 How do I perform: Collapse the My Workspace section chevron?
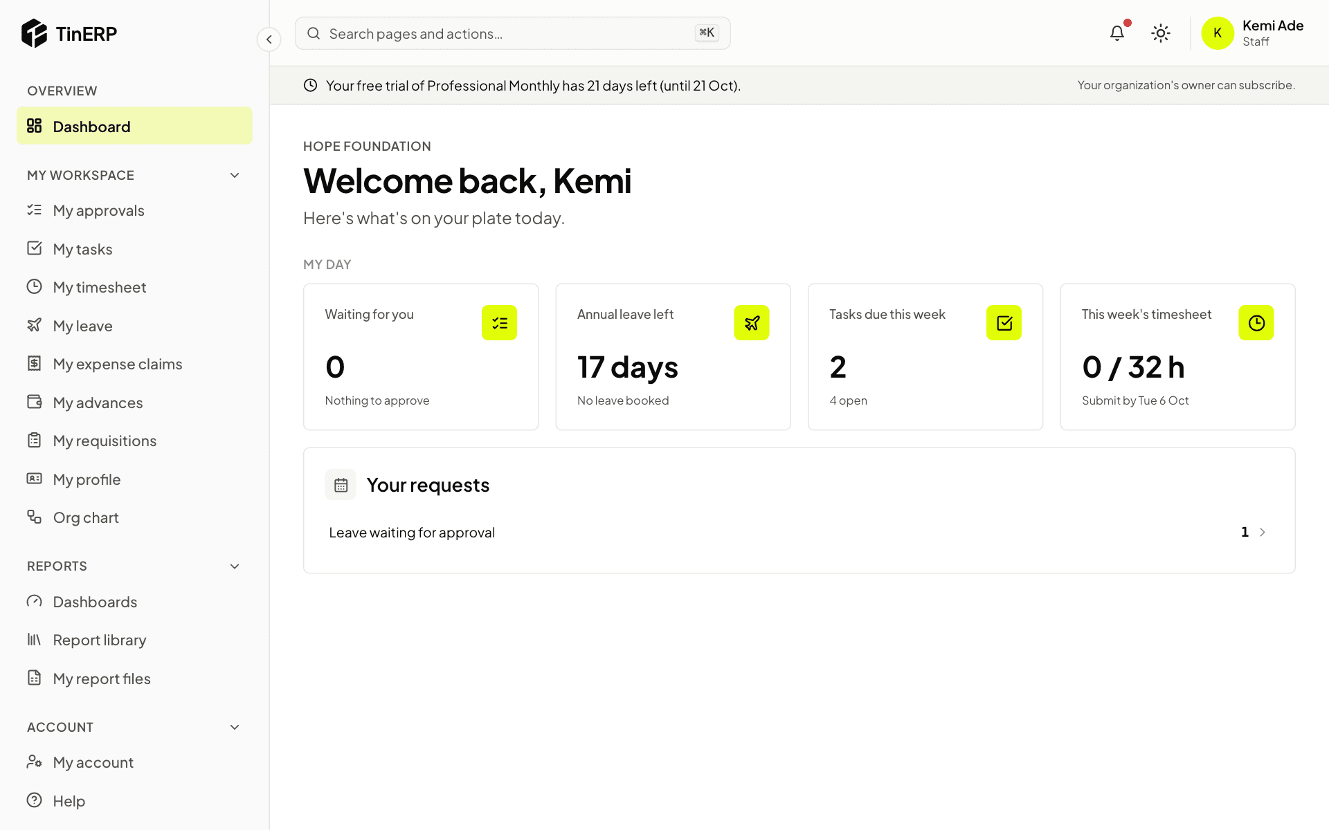[x=235, y=175]
